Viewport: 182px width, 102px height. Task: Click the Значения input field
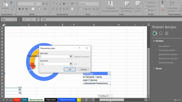55,64
